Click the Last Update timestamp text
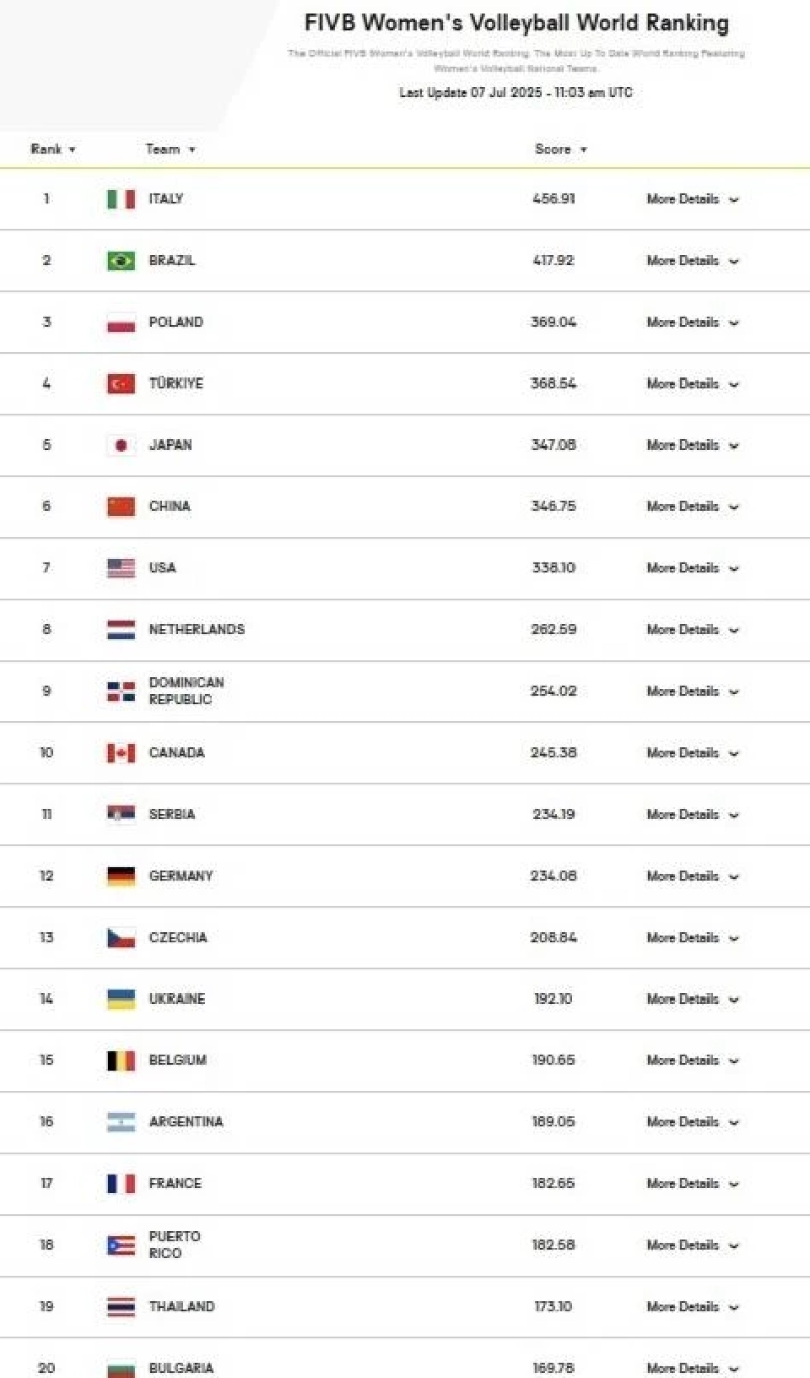810x1378 pixels. pyautogui.click(x=517, y=93)
